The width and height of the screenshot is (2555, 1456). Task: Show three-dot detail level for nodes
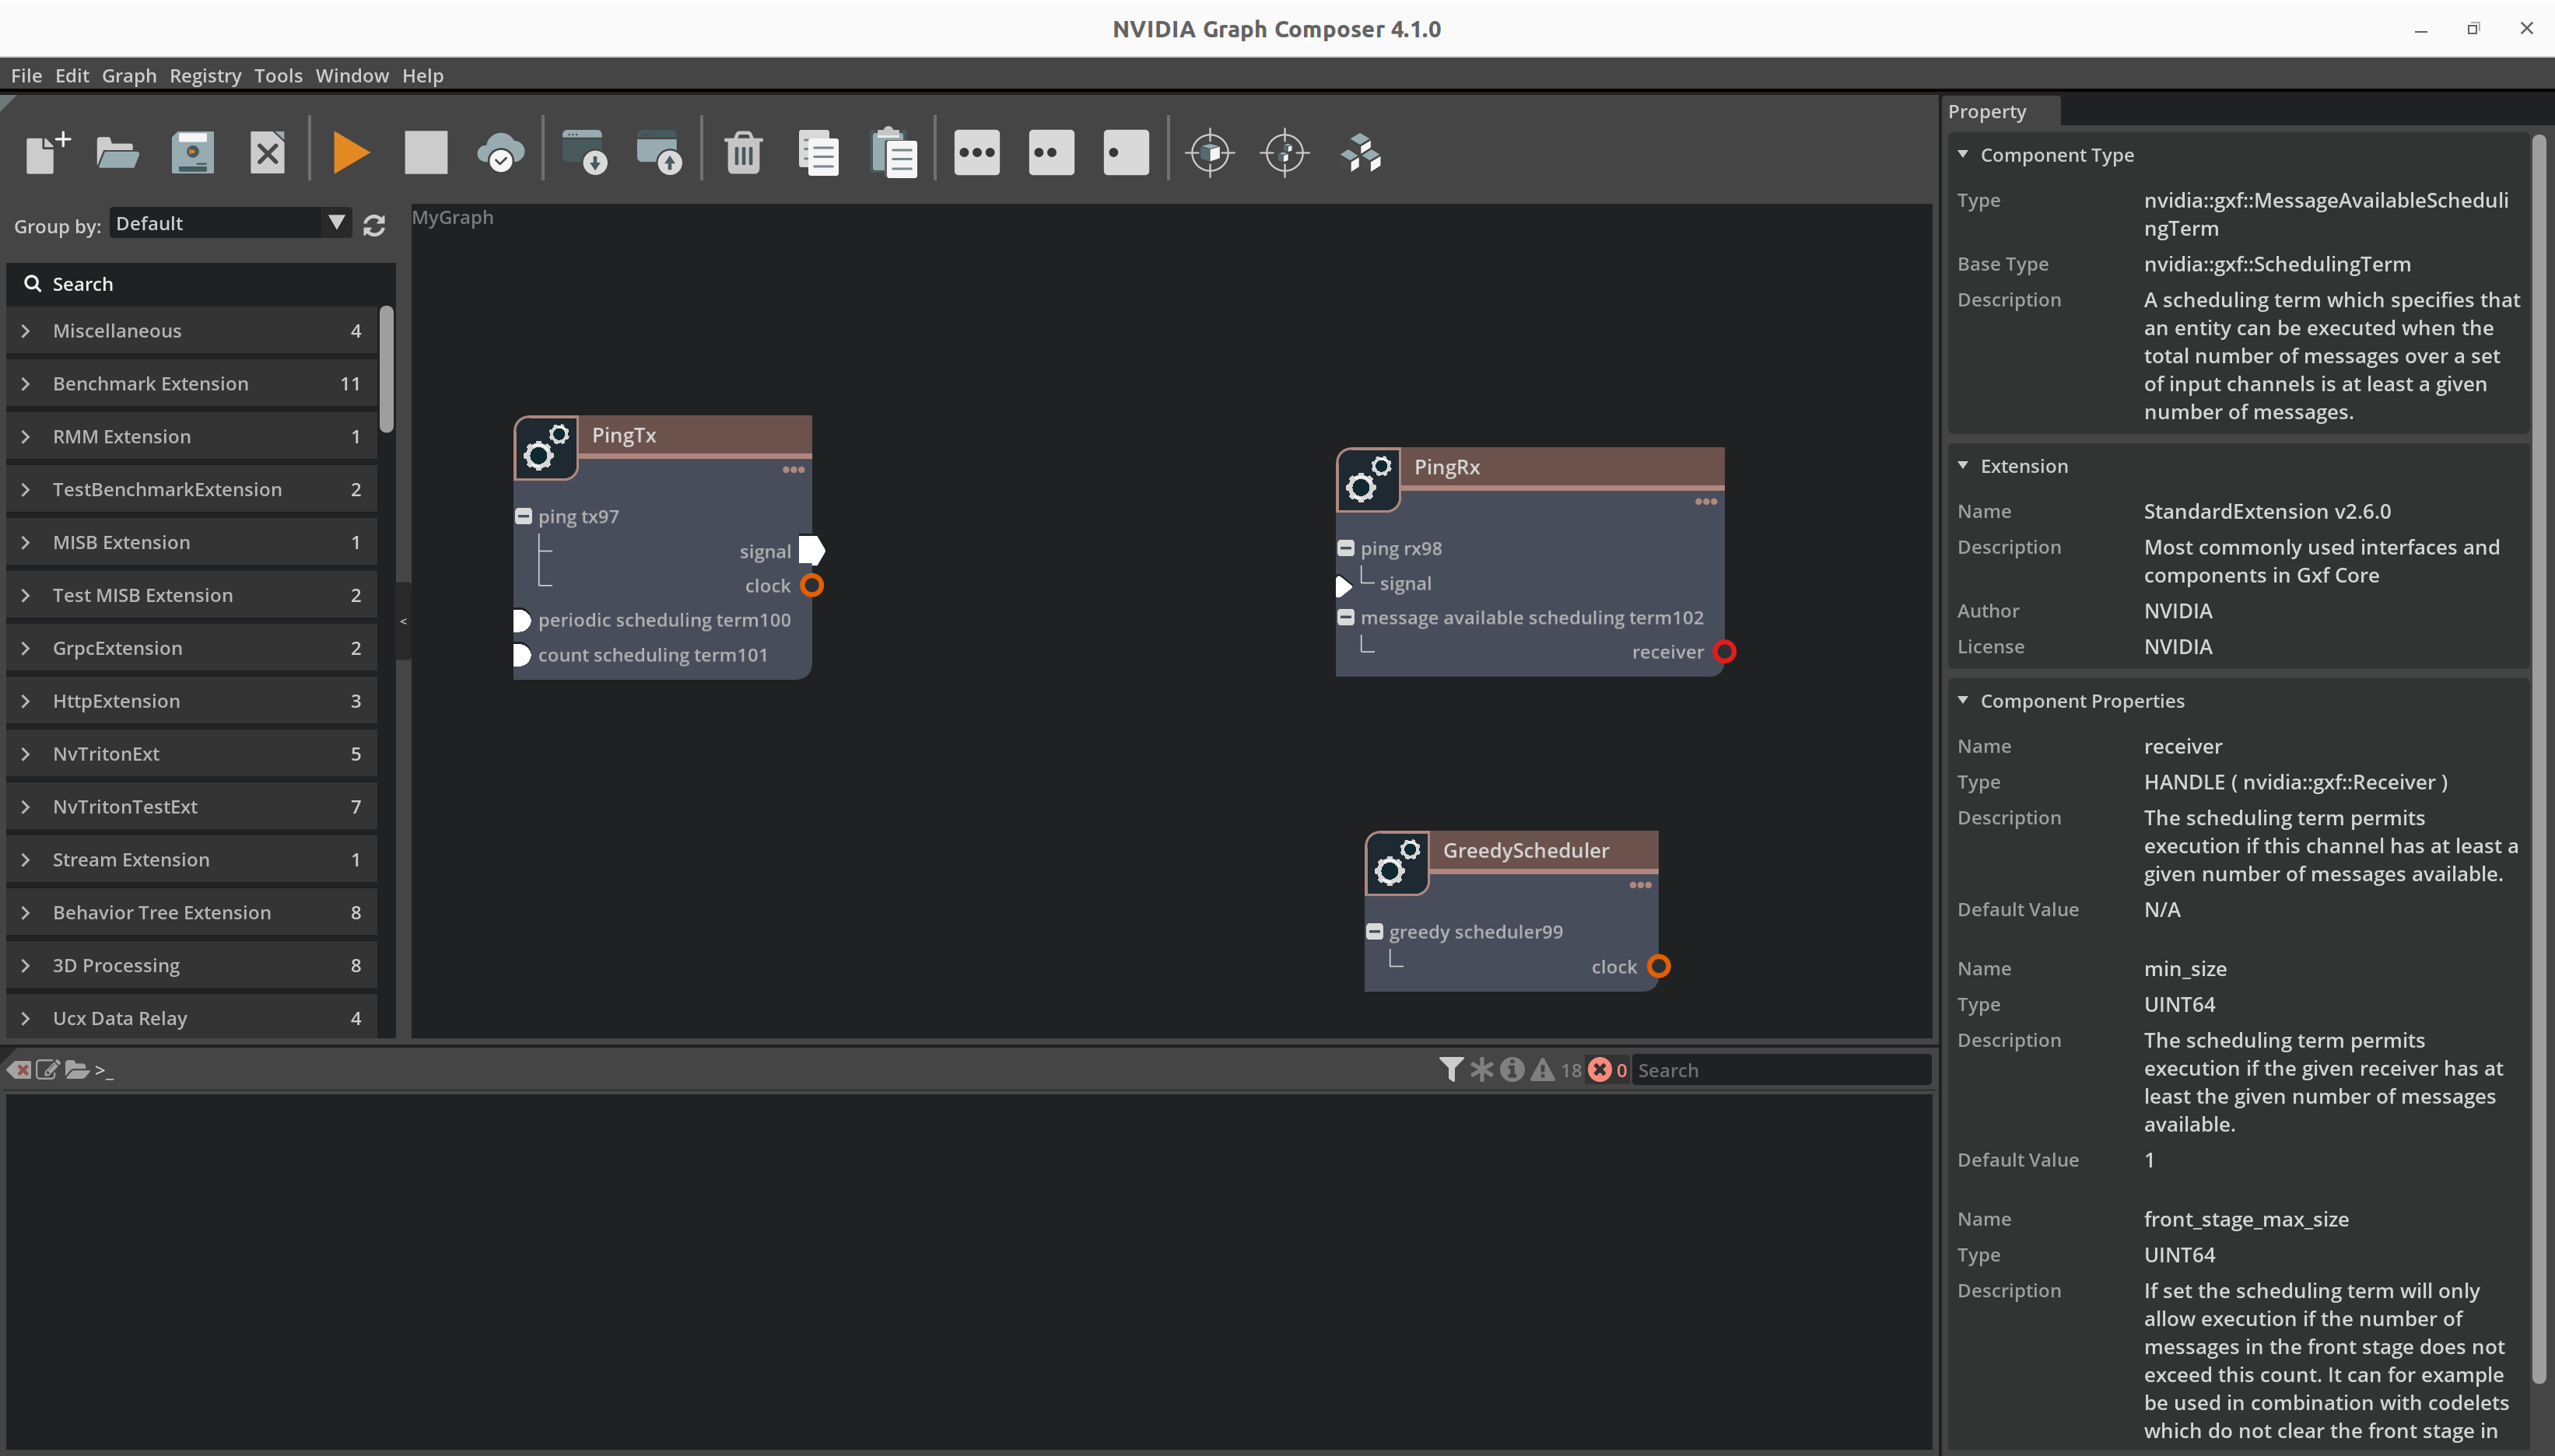[977, 153]
